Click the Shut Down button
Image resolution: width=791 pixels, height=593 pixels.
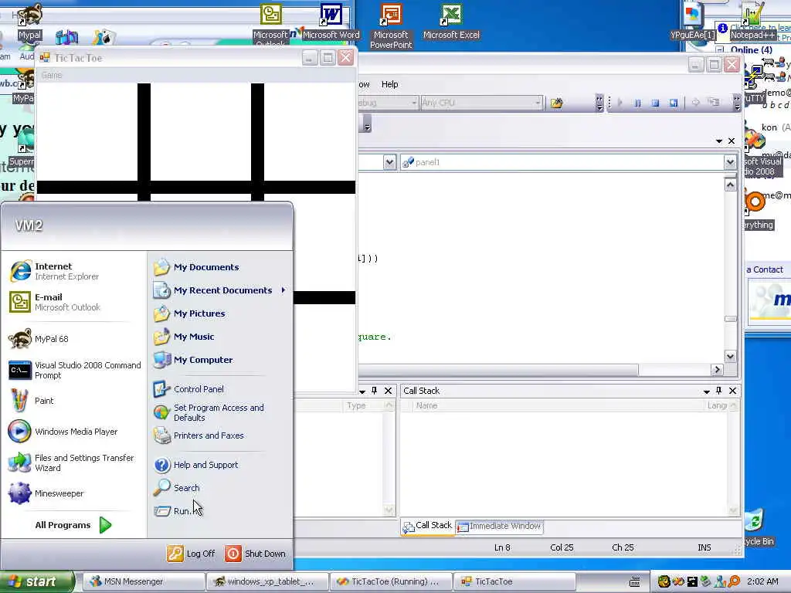point(255,554)
